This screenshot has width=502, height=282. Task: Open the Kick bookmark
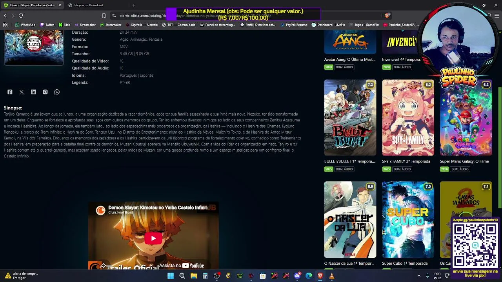[64, 25]
